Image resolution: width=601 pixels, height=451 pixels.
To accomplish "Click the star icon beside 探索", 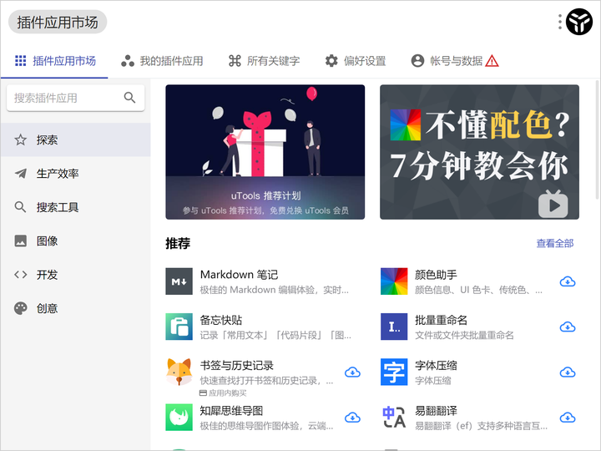I will tap(21, 139).
